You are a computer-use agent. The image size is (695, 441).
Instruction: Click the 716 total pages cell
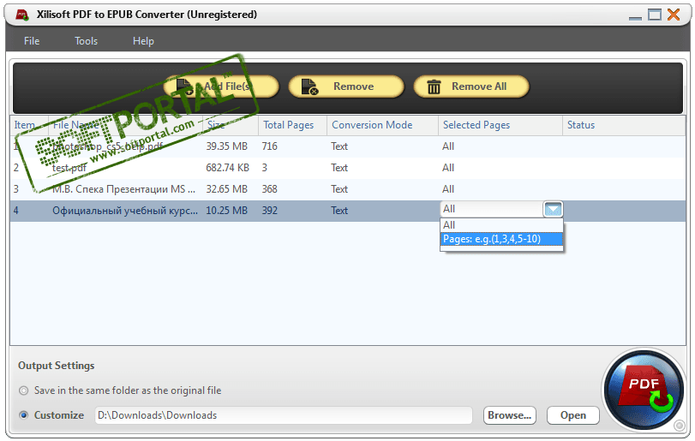[269, 146]
